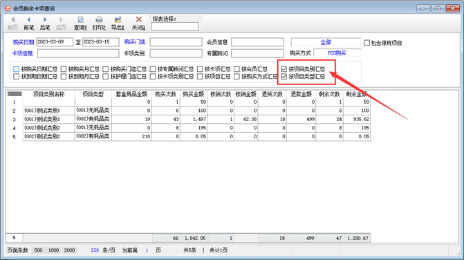Click the 卡项信息 input field
Viewport: 464px width, 260px height.
click(x=78, y=53)
